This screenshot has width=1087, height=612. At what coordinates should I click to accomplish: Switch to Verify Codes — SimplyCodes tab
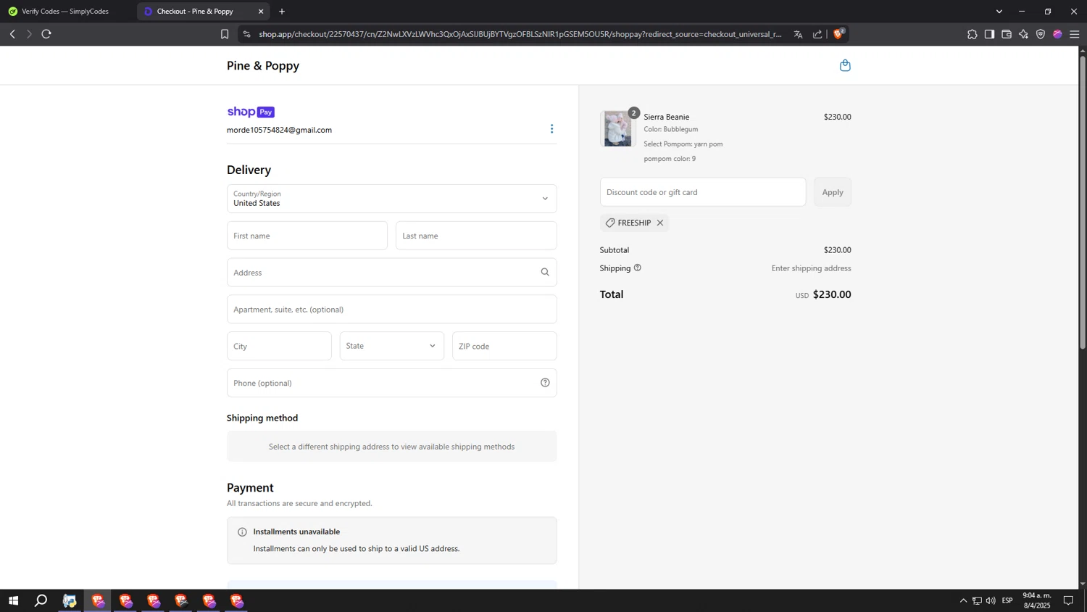click(65, 12)
